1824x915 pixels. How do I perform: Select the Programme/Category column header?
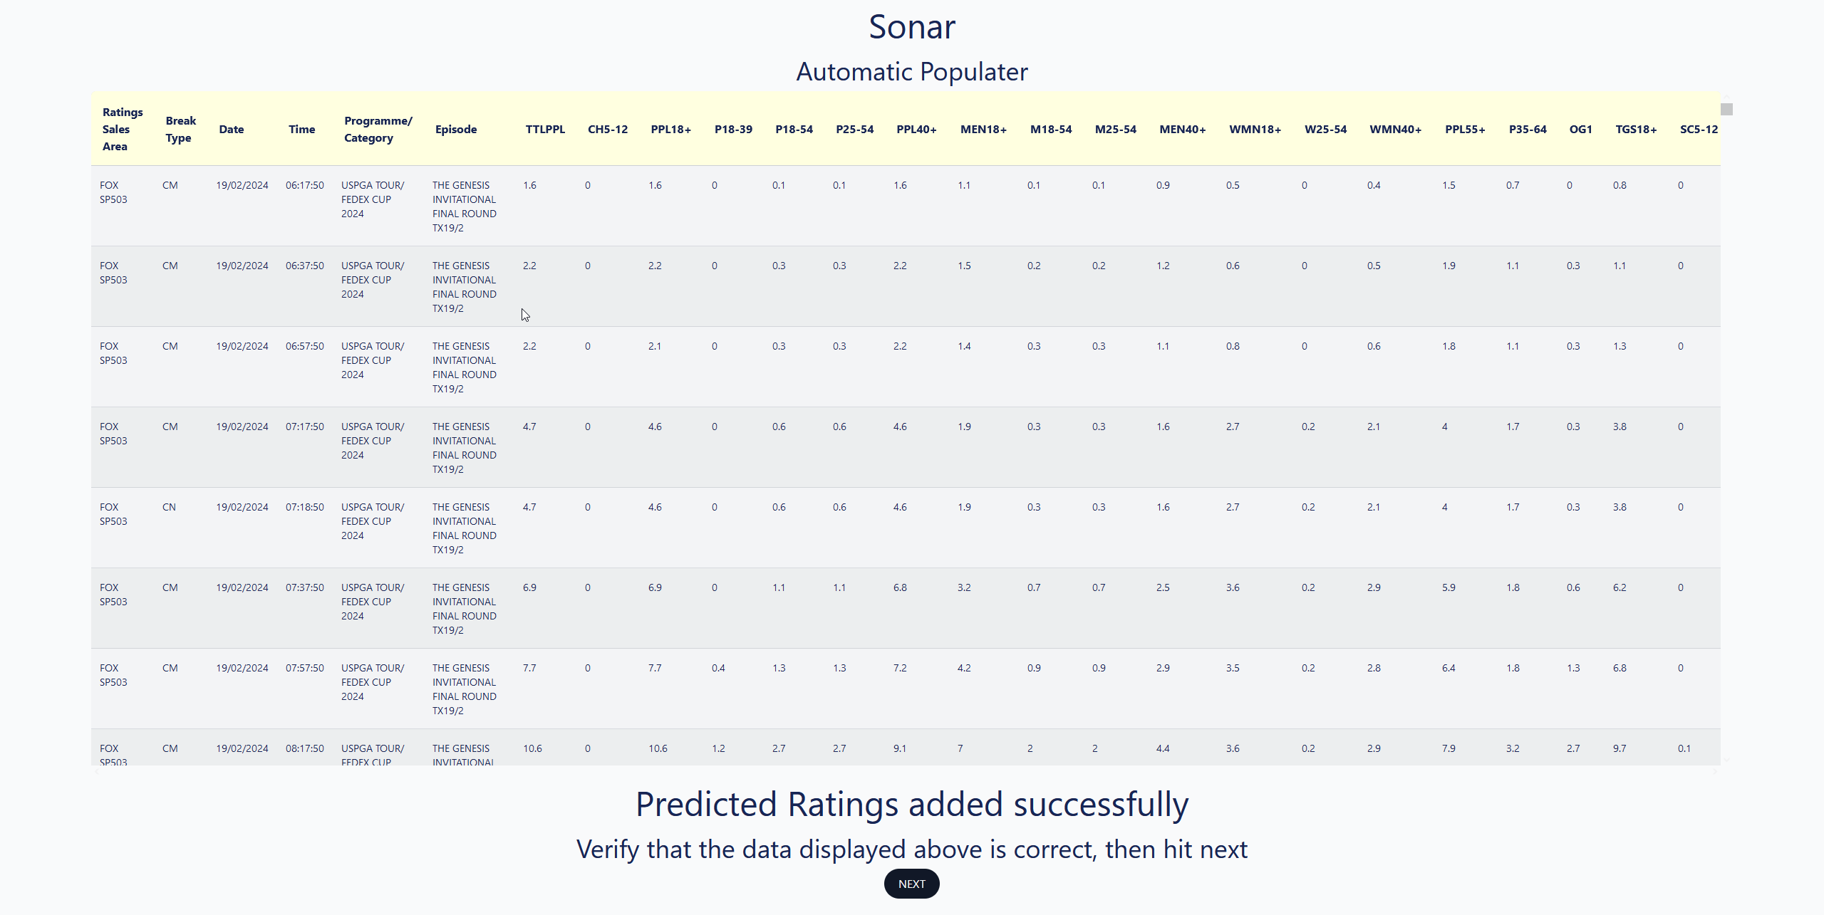click(378, 130)
